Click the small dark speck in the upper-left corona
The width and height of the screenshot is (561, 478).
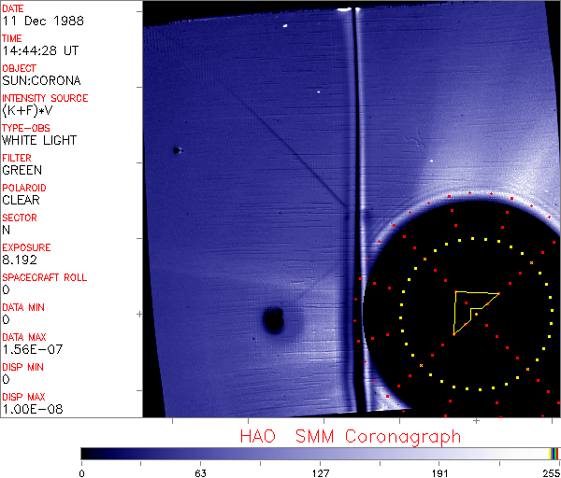[x=176, y=150]
